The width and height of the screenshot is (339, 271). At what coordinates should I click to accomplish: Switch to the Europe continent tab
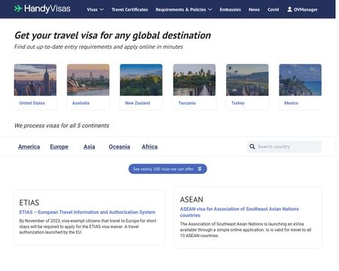click(x=60, y=147)
